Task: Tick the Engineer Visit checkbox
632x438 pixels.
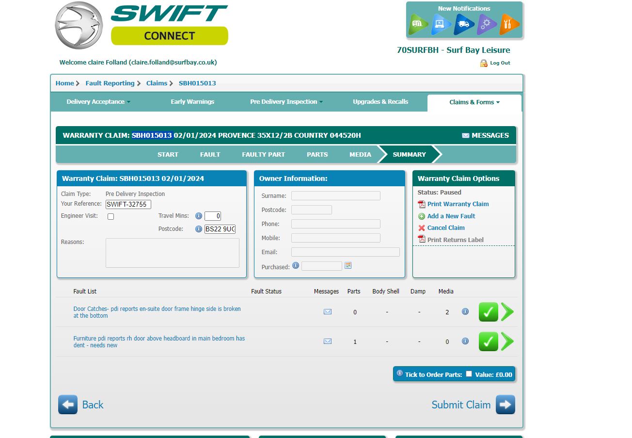Action: (111, 216)
